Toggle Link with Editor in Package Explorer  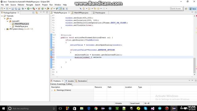point(37,13)
